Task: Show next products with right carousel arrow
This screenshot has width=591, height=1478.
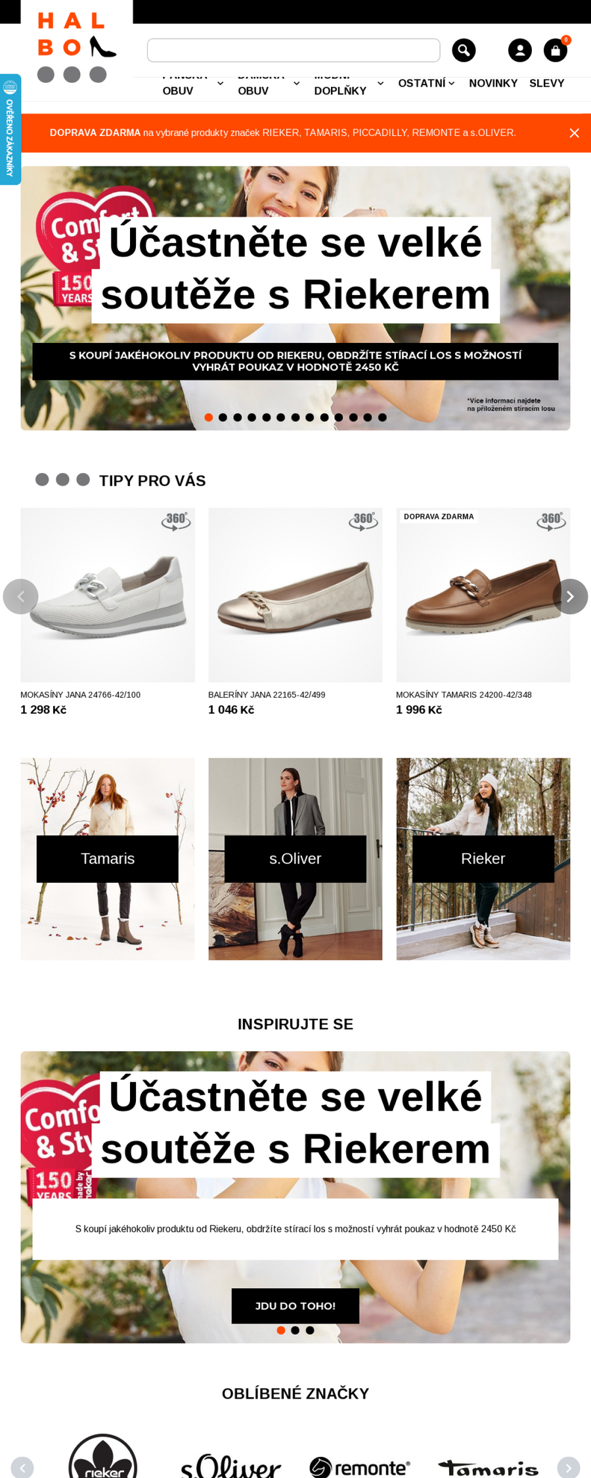Action: (570, 596)
